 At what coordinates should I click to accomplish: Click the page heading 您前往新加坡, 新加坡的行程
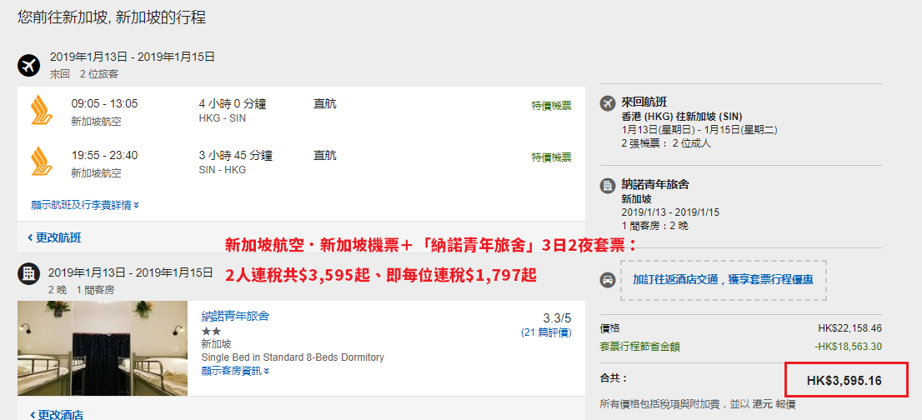point(112,17)
